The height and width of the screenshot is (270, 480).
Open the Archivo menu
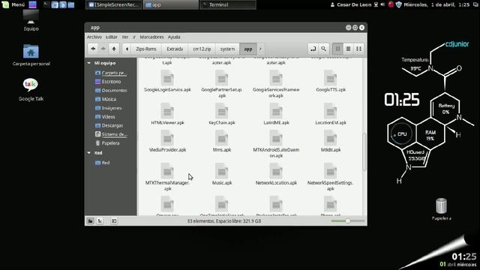click(x=94, y=37)
